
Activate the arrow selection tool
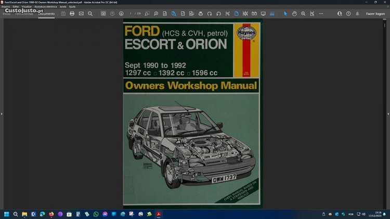[285, 14]
